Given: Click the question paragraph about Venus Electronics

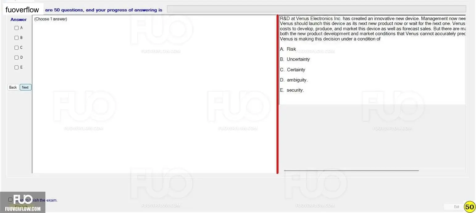Looking at the screenshot, I should 373,29.
